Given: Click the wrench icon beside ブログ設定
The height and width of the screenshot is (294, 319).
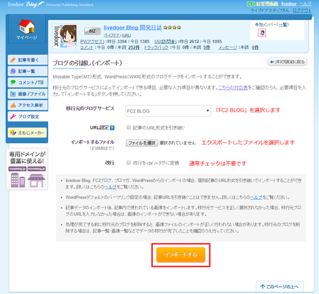Looking at the screenshot, I should coord(13,117).
